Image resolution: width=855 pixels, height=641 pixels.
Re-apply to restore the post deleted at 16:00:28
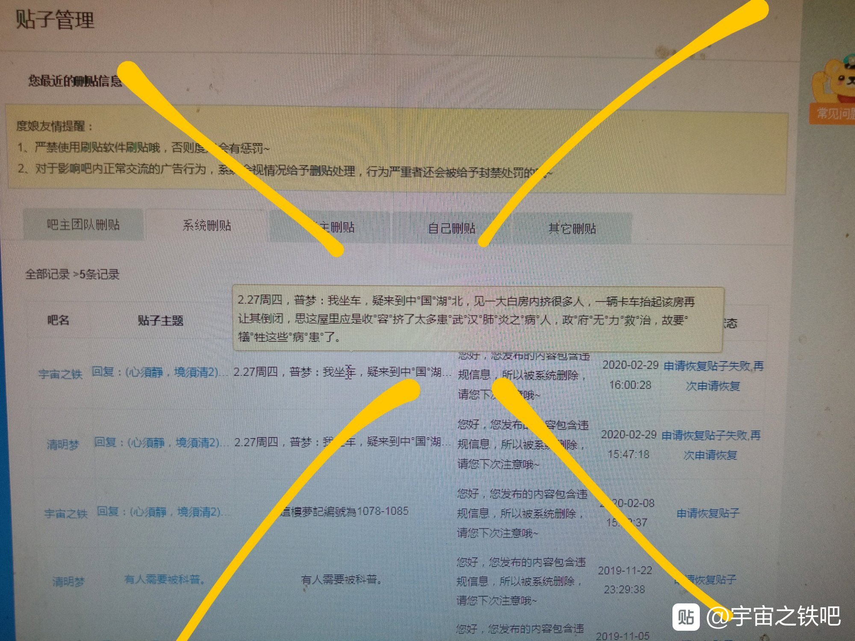coord(713,376)
